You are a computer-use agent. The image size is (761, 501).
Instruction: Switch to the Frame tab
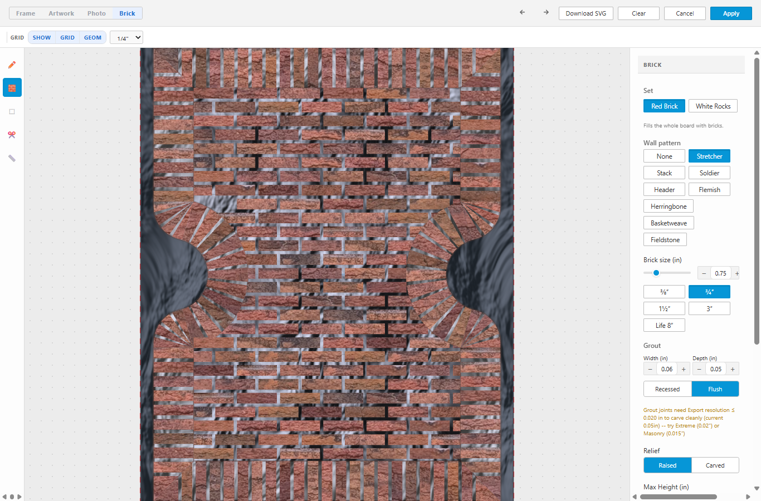26,13
